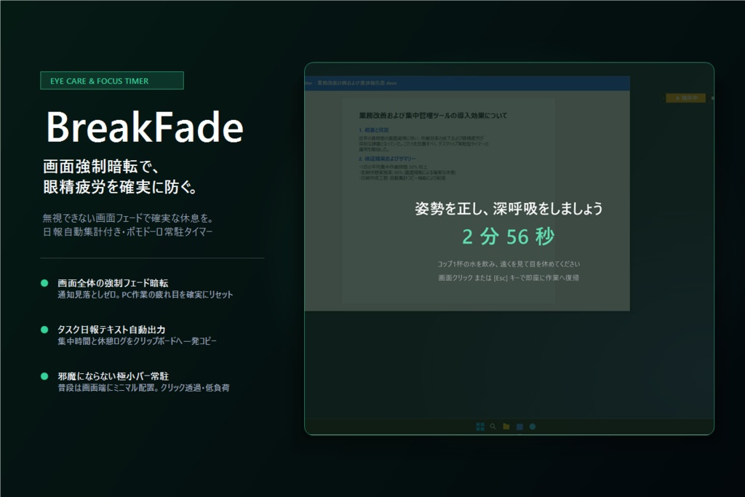The width and height of the screenshot is (745, 497).
Task: Open the blue square document app taskbar icon
Action: 519,426
